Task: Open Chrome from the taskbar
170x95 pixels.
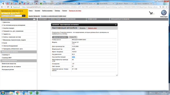Action: tap(18, 93)
